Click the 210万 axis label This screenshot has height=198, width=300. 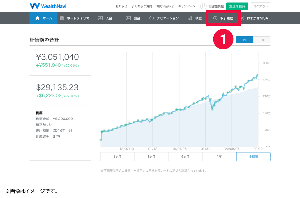coord(267,96)
